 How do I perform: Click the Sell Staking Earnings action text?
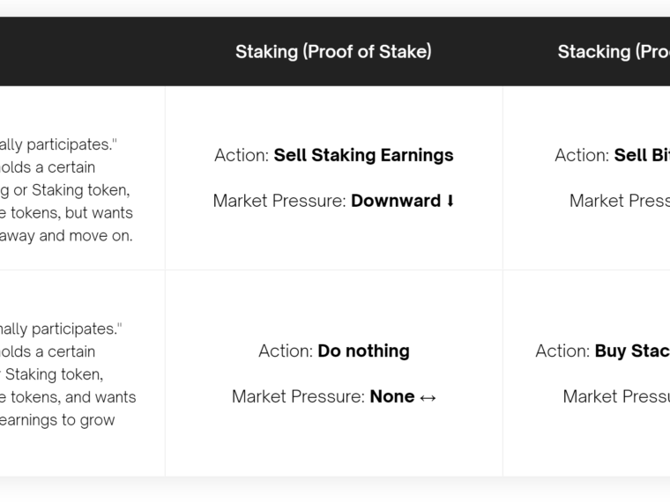(363, 155)
